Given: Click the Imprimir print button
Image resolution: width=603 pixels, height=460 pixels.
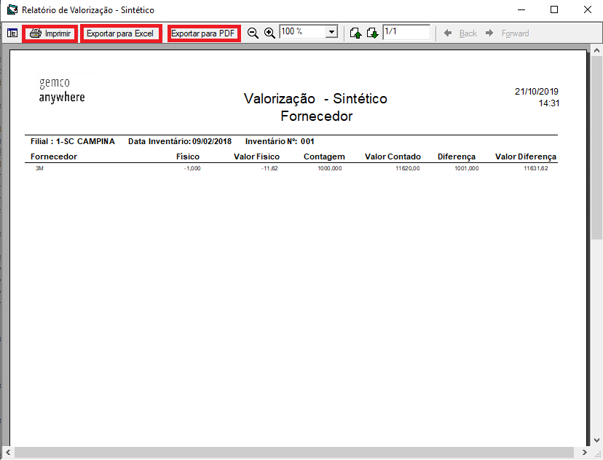Looking at the screenshot, I should pos(50,33).
